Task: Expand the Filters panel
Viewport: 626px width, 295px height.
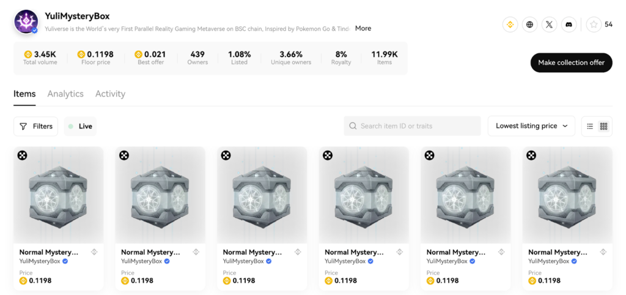Action: pos(36,126)
